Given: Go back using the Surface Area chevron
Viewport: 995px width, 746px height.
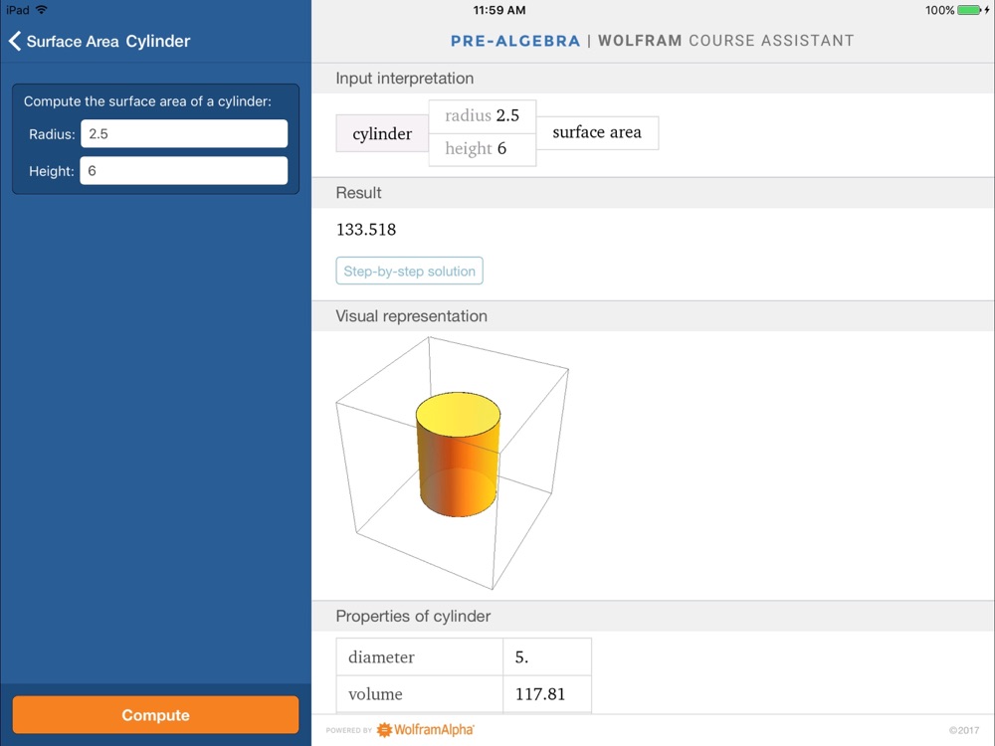Looking at the screenshot, I should (x=15, y=41).
